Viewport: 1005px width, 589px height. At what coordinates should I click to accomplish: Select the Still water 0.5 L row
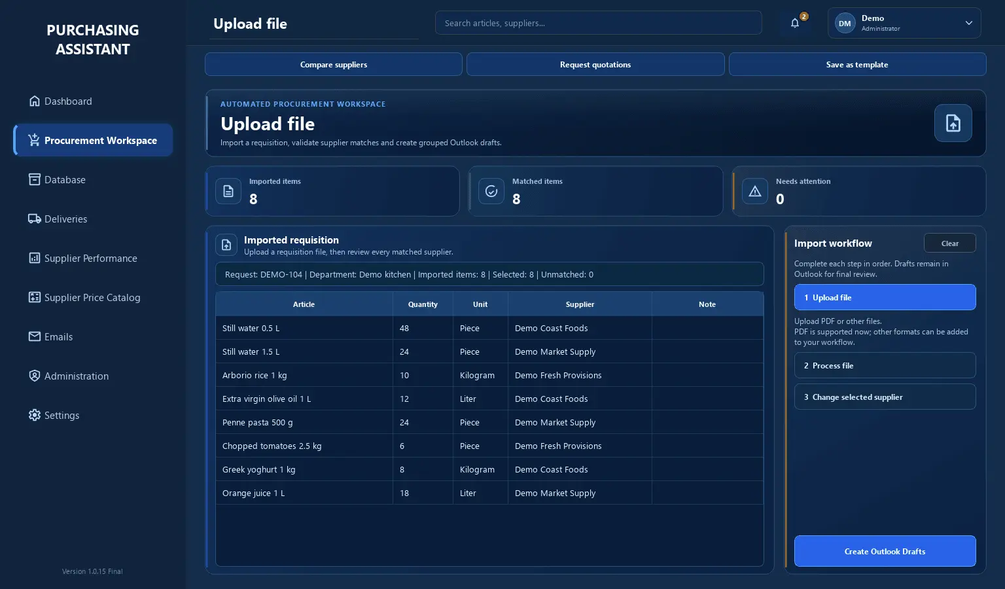coord(489,328)
